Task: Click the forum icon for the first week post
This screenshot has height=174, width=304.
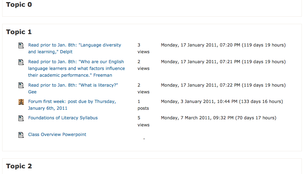Action: click(x=21, y=102)
